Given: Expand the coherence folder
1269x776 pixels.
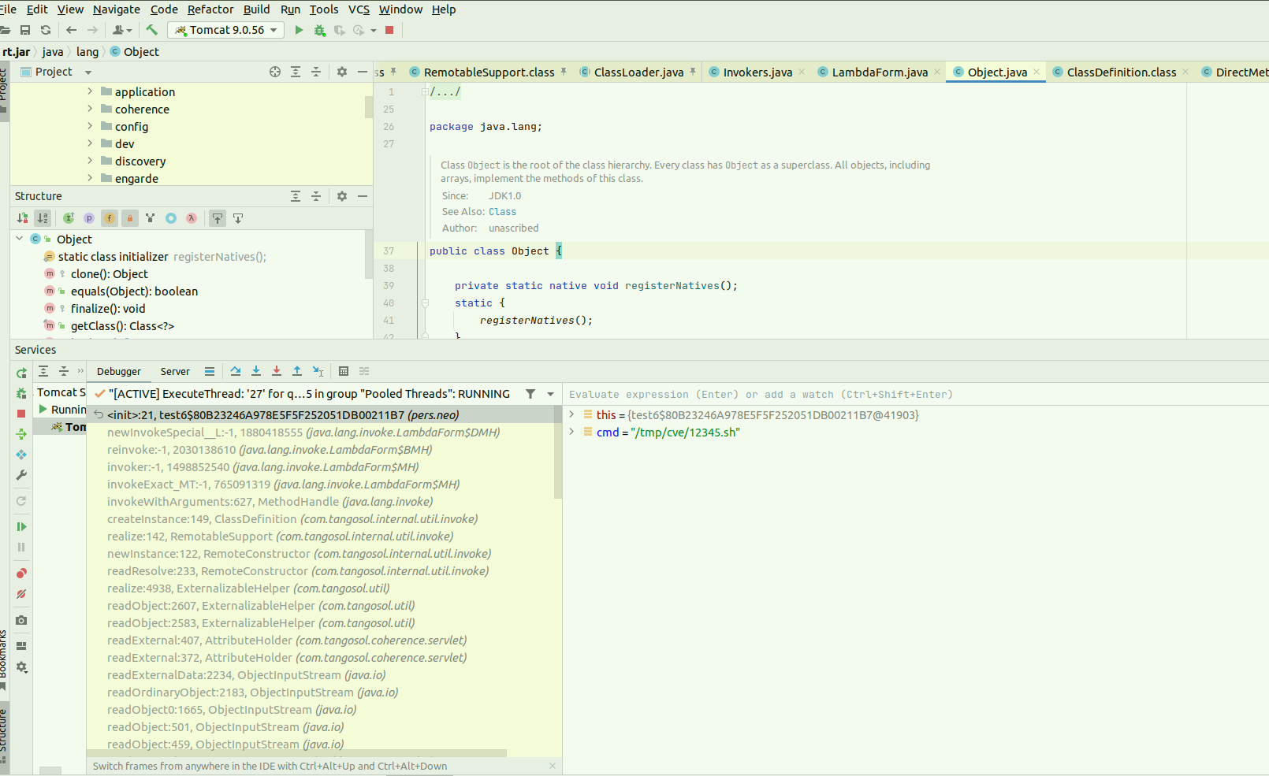Looking at the screenshot, I should [90, 109].
